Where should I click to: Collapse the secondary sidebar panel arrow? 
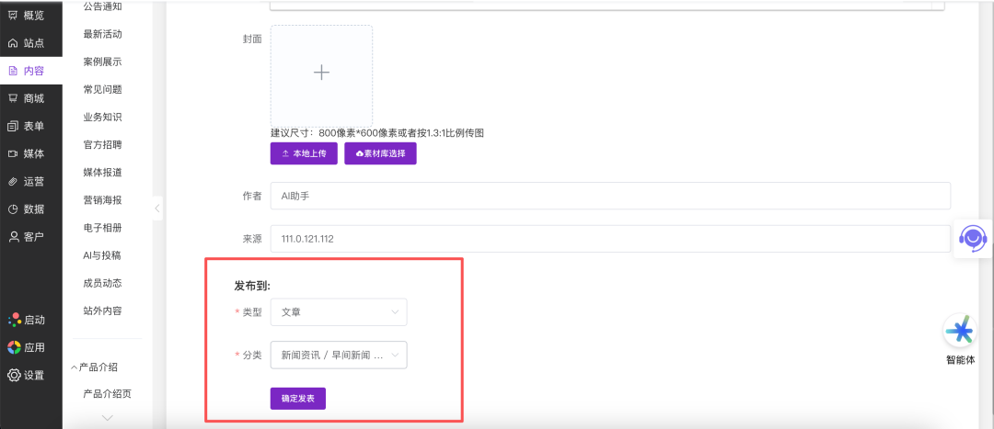click(x=156, y=209)
